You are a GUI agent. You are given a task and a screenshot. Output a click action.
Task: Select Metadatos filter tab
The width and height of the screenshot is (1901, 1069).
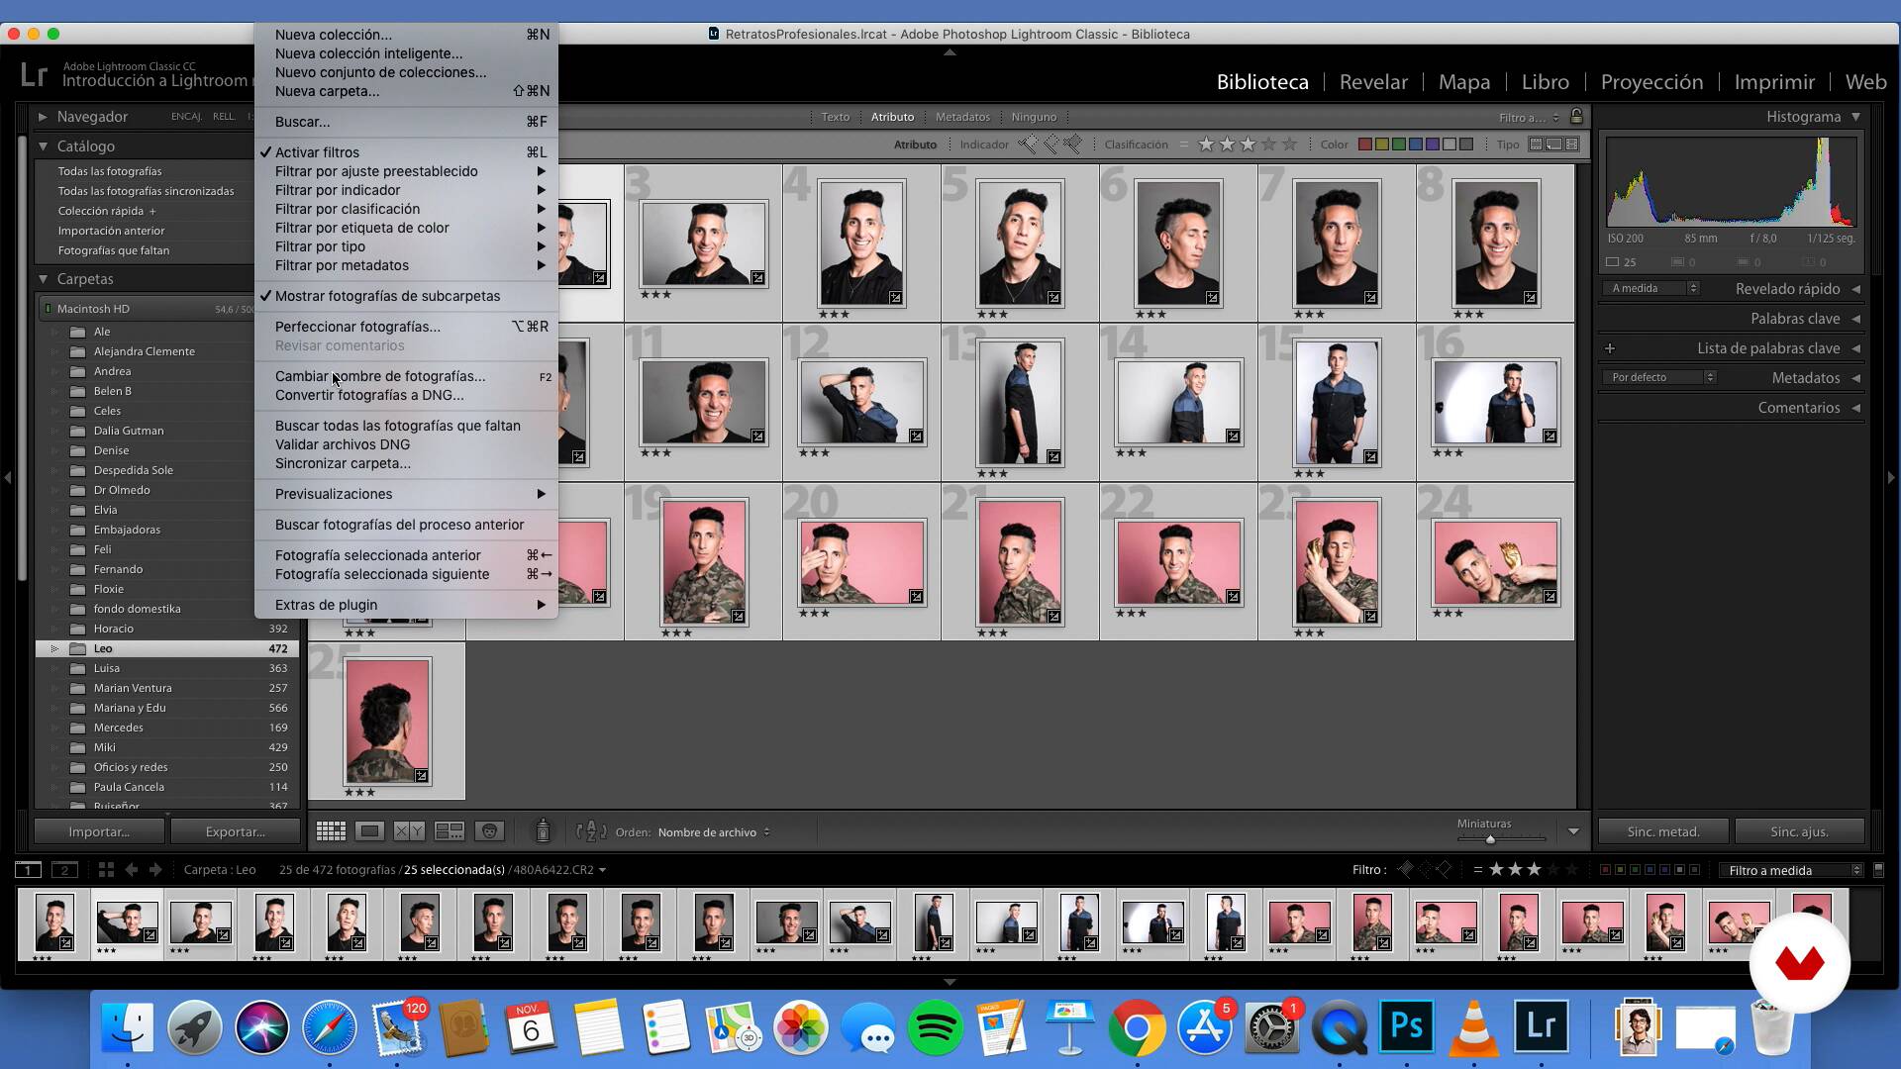click(962, 117)
